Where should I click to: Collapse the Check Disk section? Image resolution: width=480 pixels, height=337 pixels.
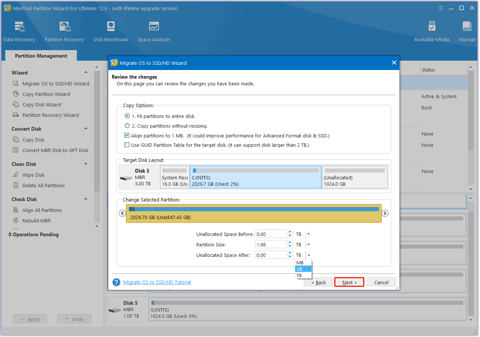coord(86,199)
